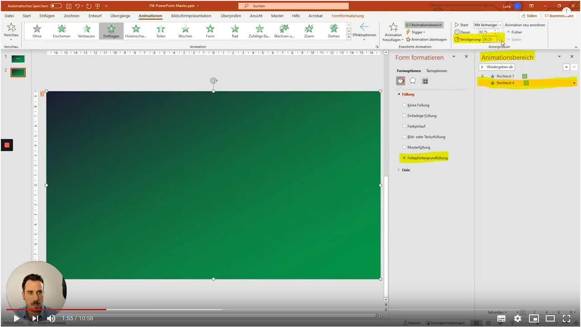Click Wiedergeben ab button
Image resolution: width=581 pixels, height=327 pixels.
497,67
